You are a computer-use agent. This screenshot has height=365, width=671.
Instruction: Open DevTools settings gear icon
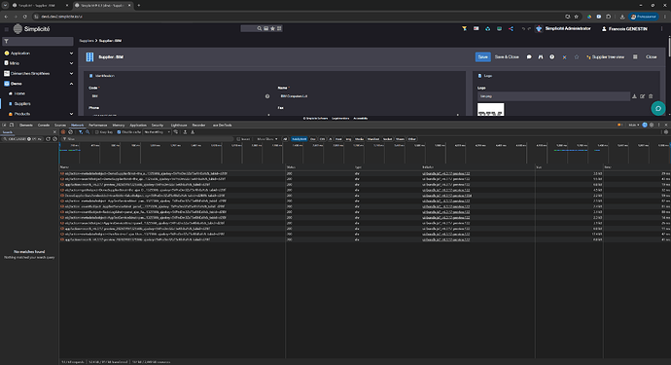point(652,126)
